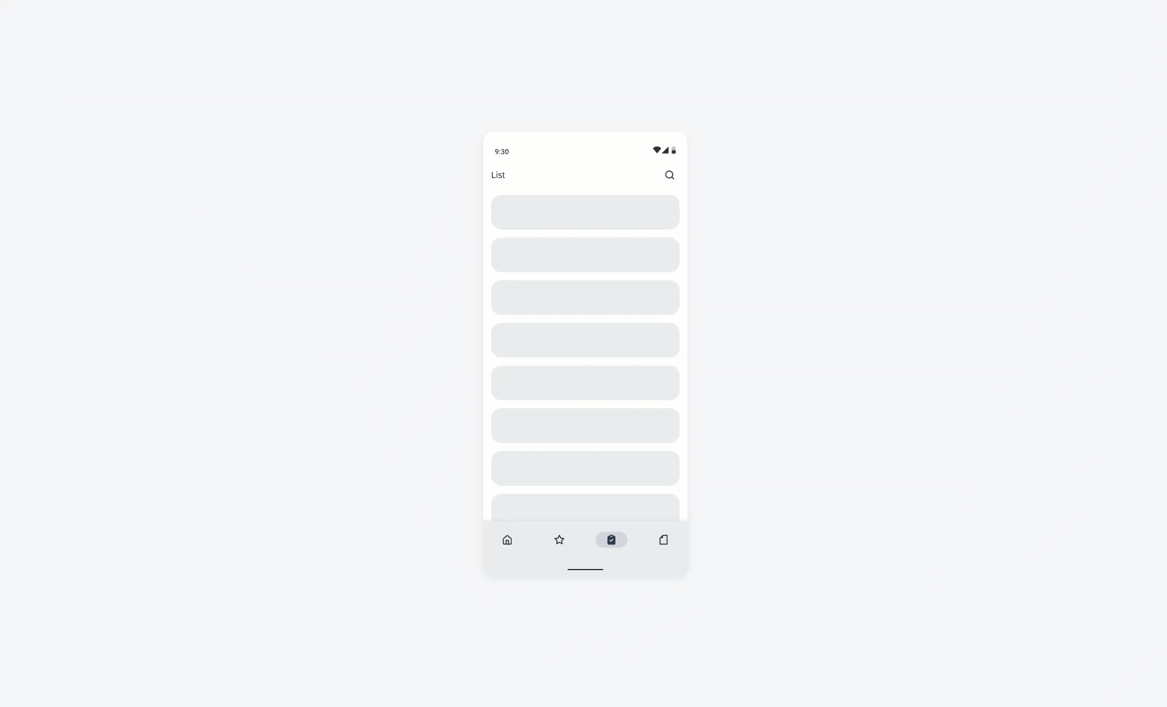
Task: Tap the favorites star icon in the navigation bar
Action: (x=558, y=539)
